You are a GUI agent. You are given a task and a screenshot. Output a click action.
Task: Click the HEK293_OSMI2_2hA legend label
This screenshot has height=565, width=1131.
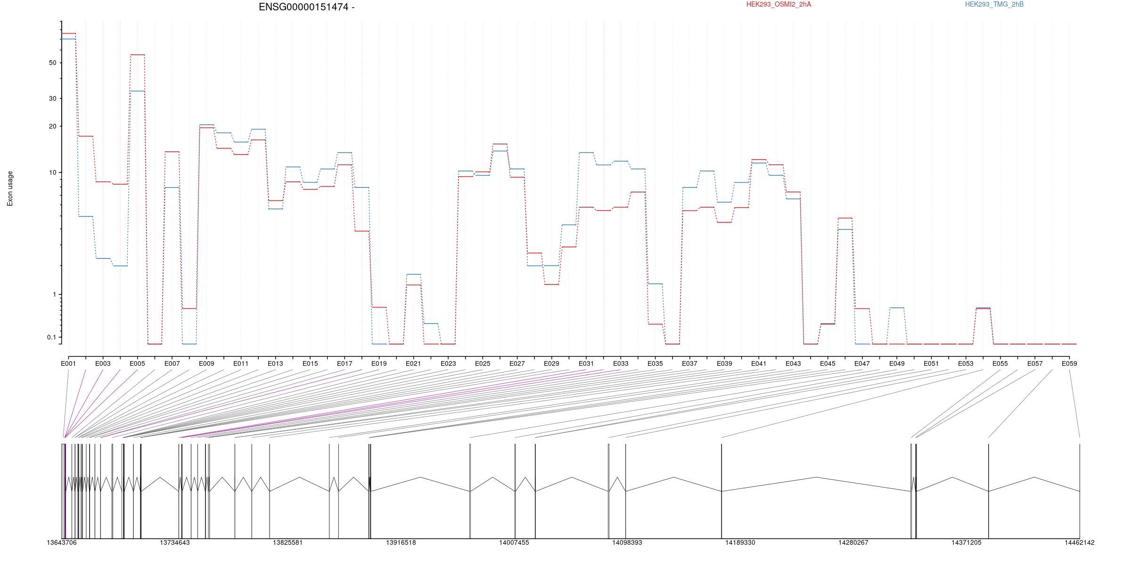click(x=779, y=5)
